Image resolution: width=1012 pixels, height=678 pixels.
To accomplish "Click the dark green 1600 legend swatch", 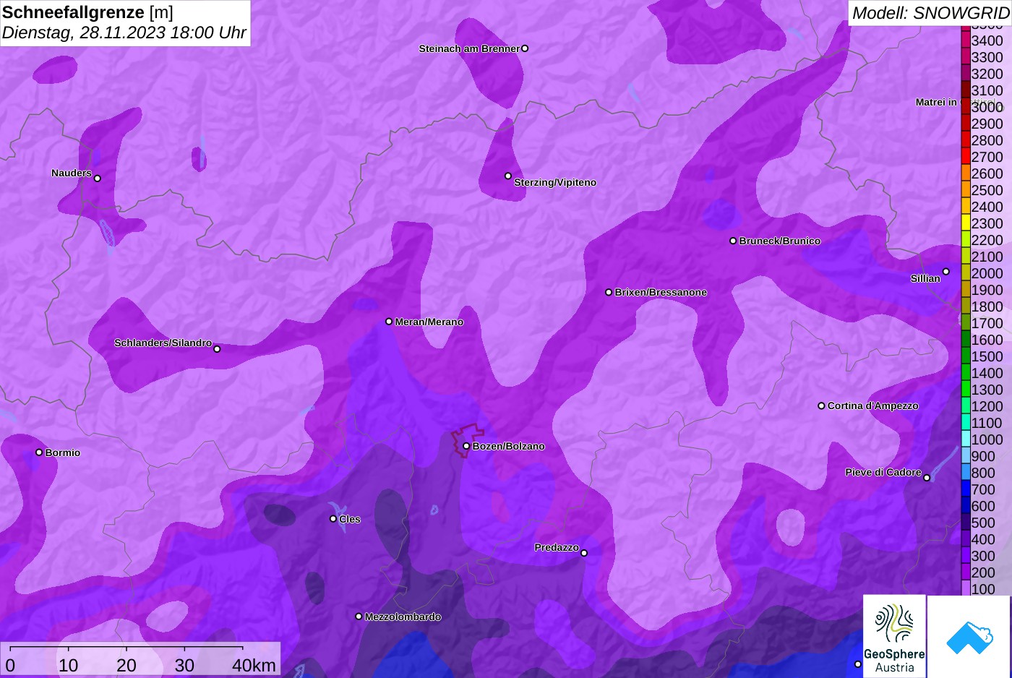I will 965,340.
